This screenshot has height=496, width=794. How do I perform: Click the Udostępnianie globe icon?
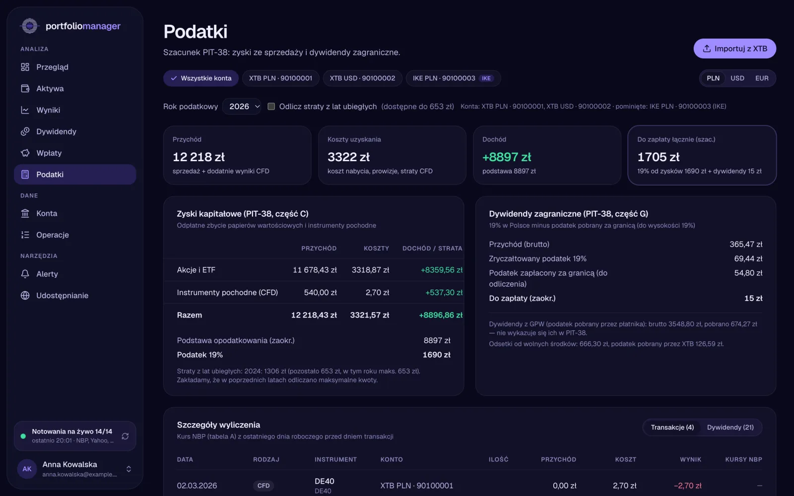(x=25, y=295)
